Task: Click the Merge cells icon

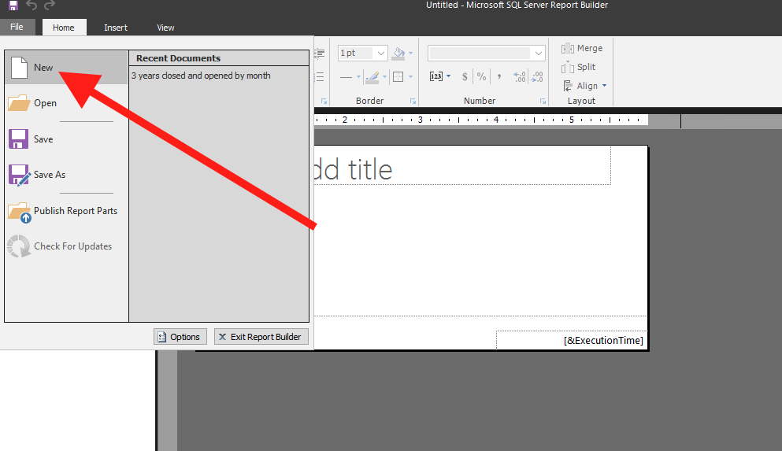Action: [582, 48]
